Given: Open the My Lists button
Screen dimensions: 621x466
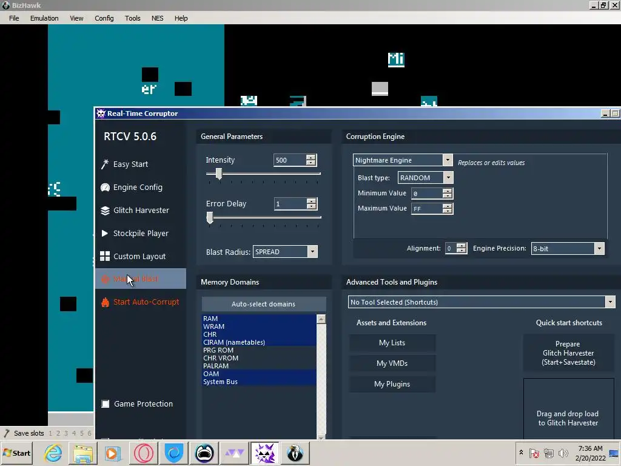Looking at the screenshot, I should click(x=392, y=343).
